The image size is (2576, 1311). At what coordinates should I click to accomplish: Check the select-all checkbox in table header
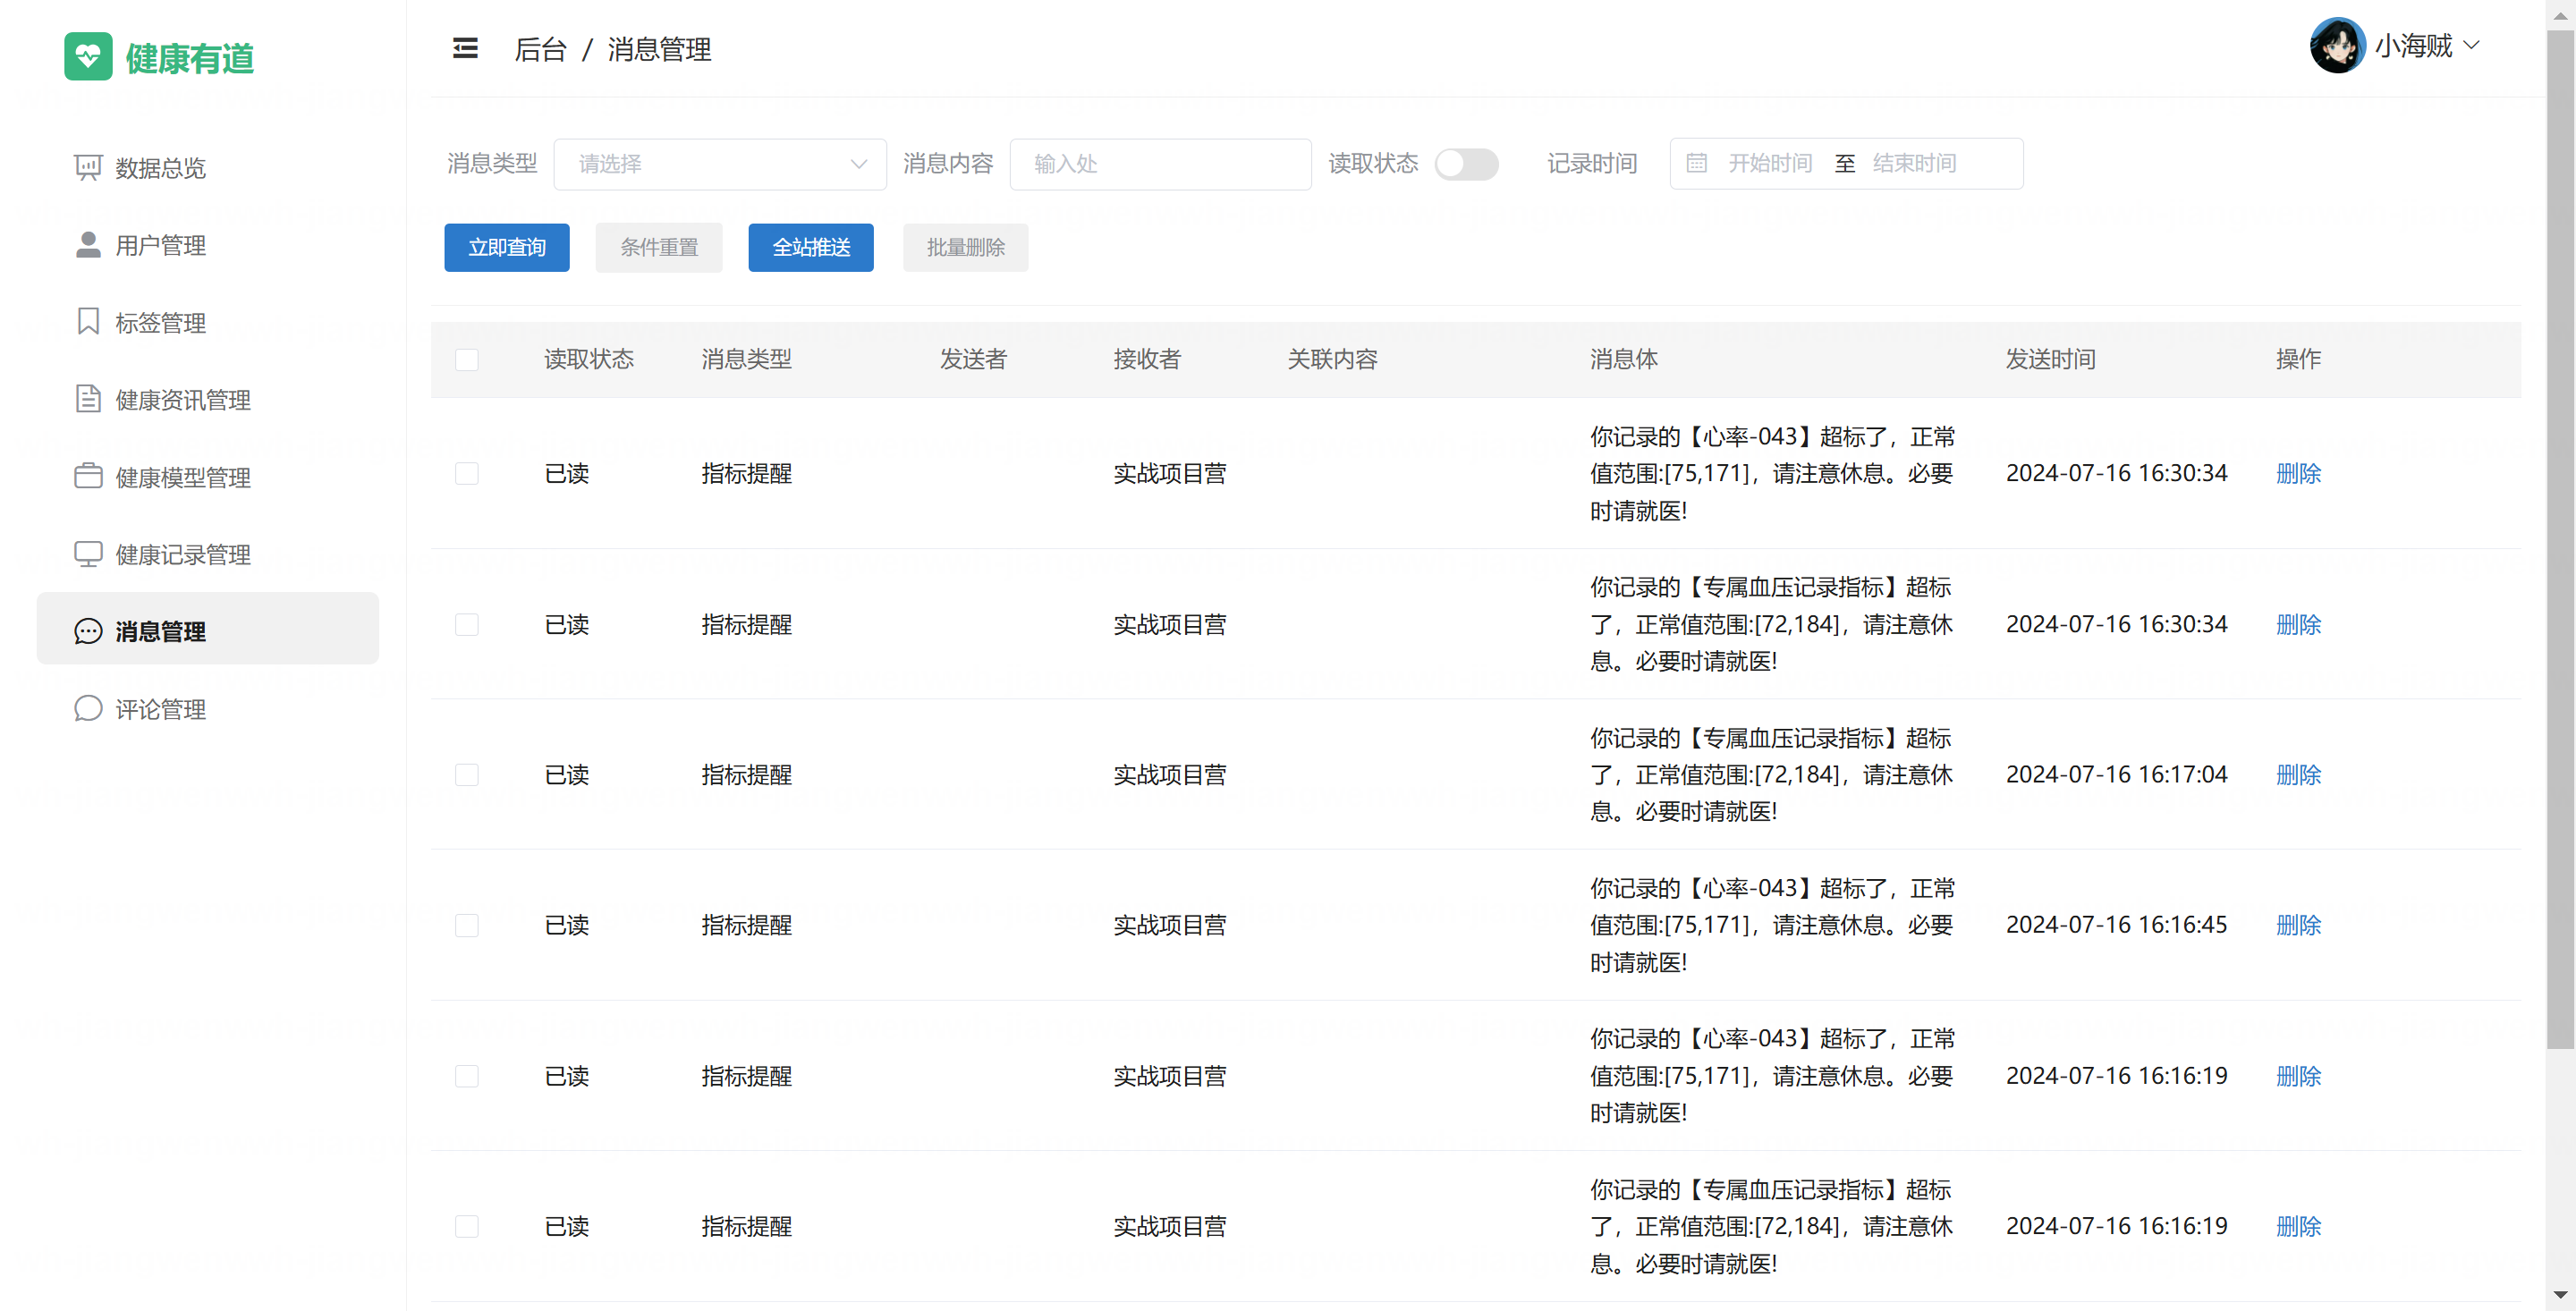click(x=466, y=360)
